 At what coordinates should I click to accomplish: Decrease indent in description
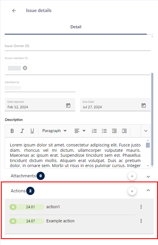click(x=114, y=131)
